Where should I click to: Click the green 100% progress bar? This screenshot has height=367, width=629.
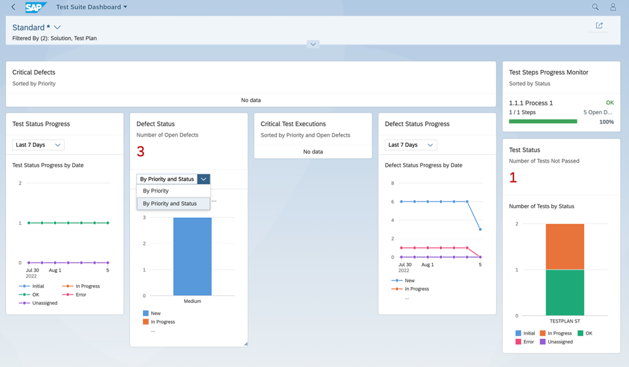pyautogui.click(x=543, y=121)
